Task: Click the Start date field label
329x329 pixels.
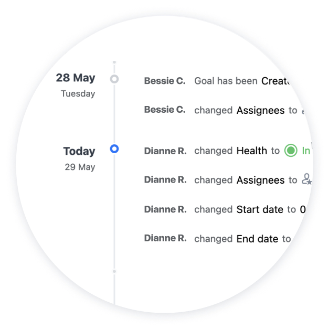Action: pos(260,209)
